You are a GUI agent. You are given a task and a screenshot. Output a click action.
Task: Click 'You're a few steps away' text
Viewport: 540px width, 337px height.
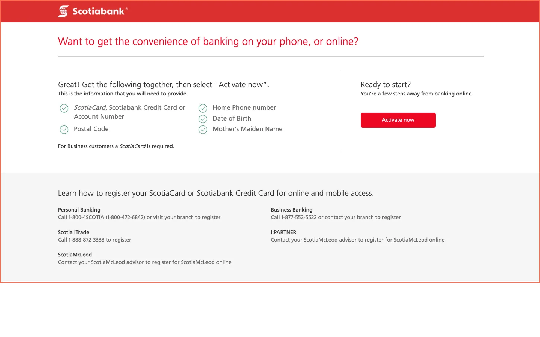pos(417,94)
